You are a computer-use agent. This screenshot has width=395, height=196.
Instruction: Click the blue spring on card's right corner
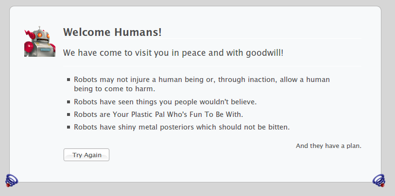point(379,180)
